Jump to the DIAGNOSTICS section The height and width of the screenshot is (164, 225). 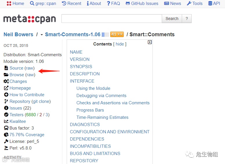point(85,124)
